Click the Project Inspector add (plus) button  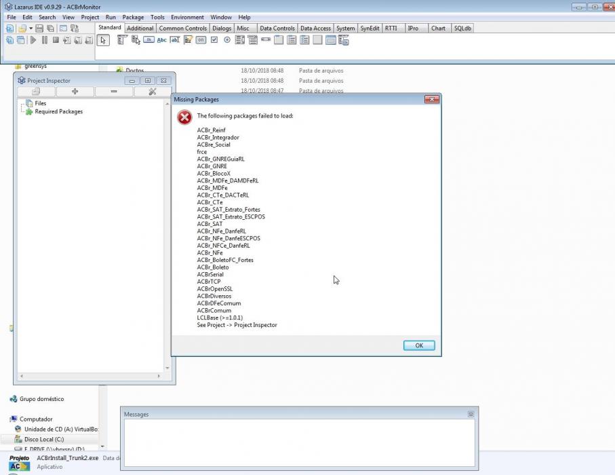(x=75, y=92)
